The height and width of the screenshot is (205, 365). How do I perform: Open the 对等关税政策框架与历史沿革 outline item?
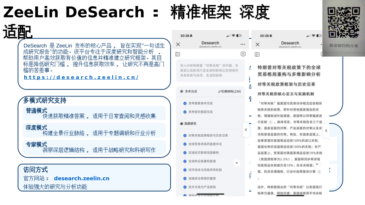208,135
